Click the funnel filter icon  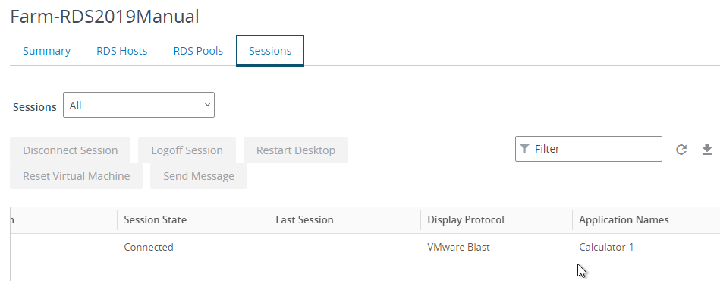tap(525, 149)
